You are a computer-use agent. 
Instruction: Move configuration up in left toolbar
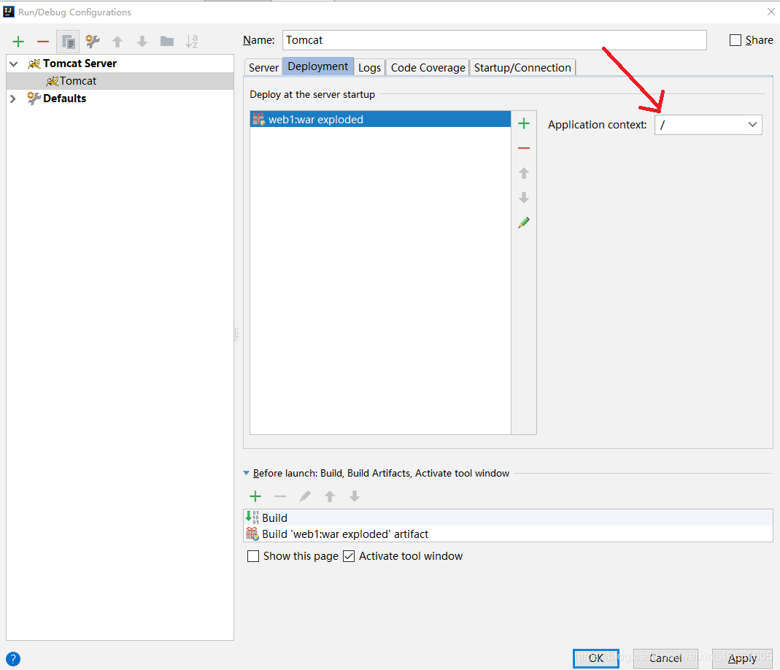(117, 42)
